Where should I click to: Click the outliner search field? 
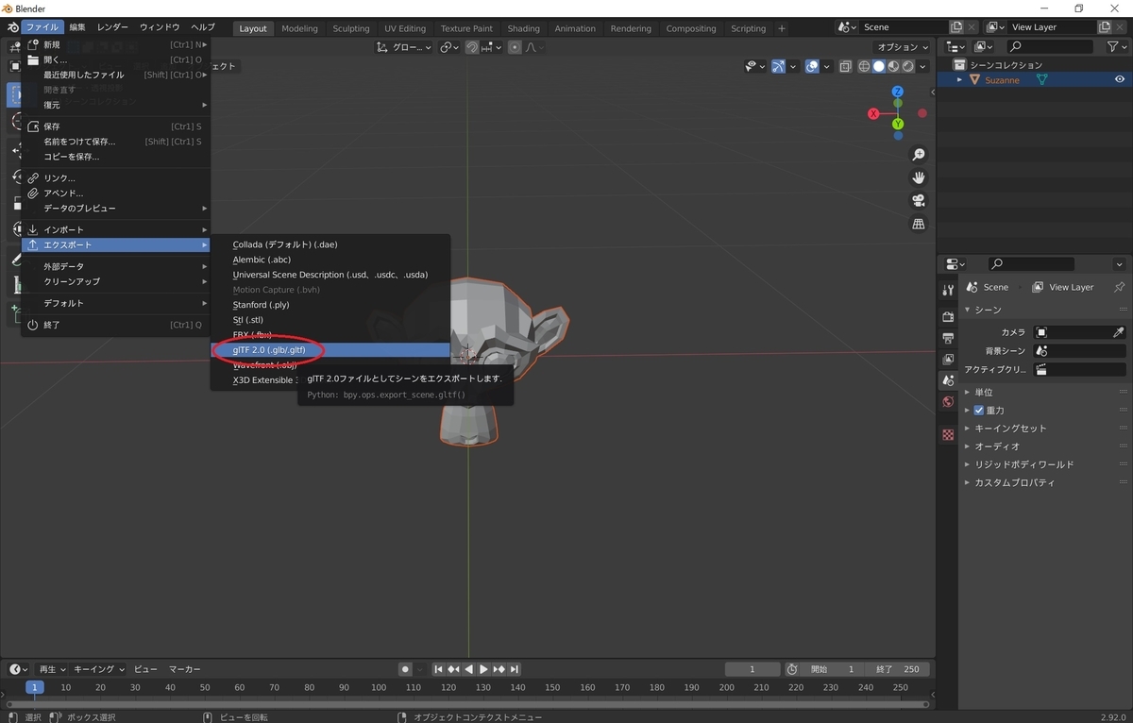[x=1051, y=46]
